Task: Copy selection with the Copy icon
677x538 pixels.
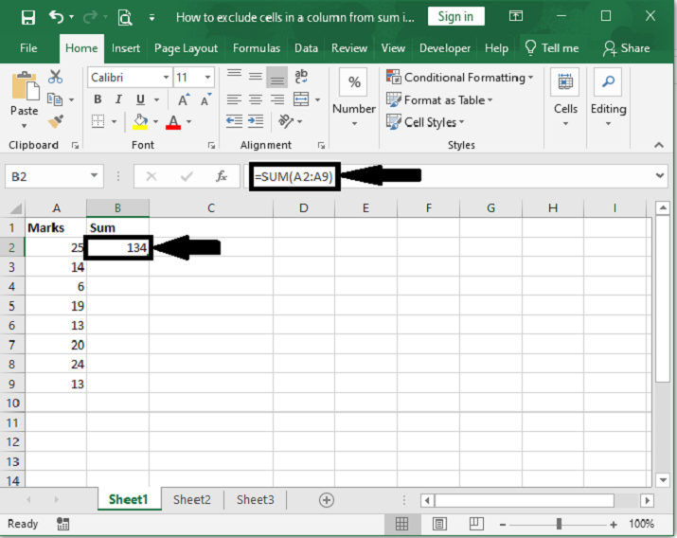Action: tap(55, 99)
